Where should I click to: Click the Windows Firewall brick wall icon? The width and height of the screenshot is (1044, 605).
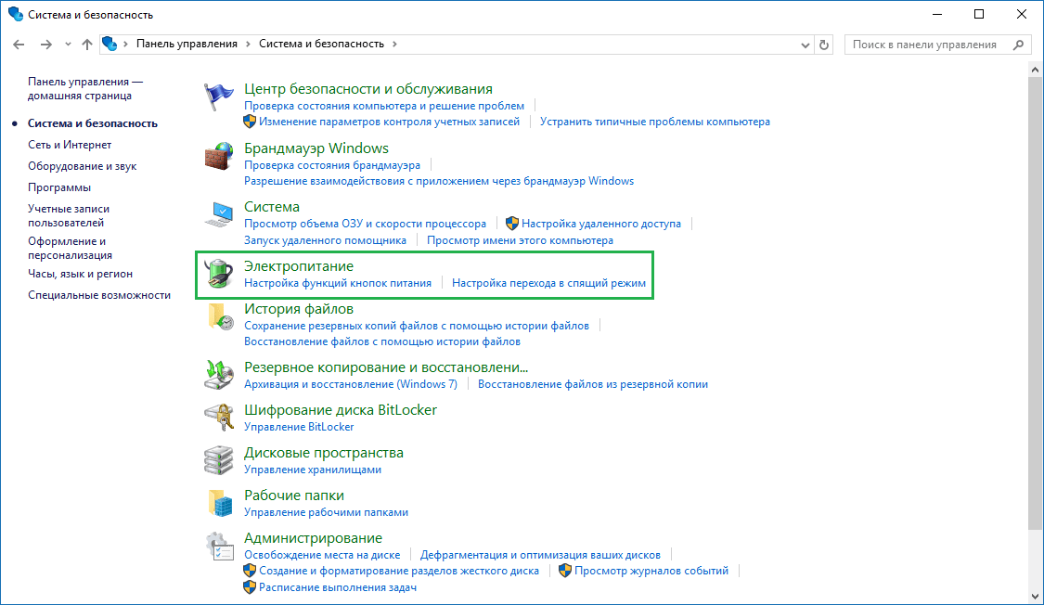coord(218,157)
